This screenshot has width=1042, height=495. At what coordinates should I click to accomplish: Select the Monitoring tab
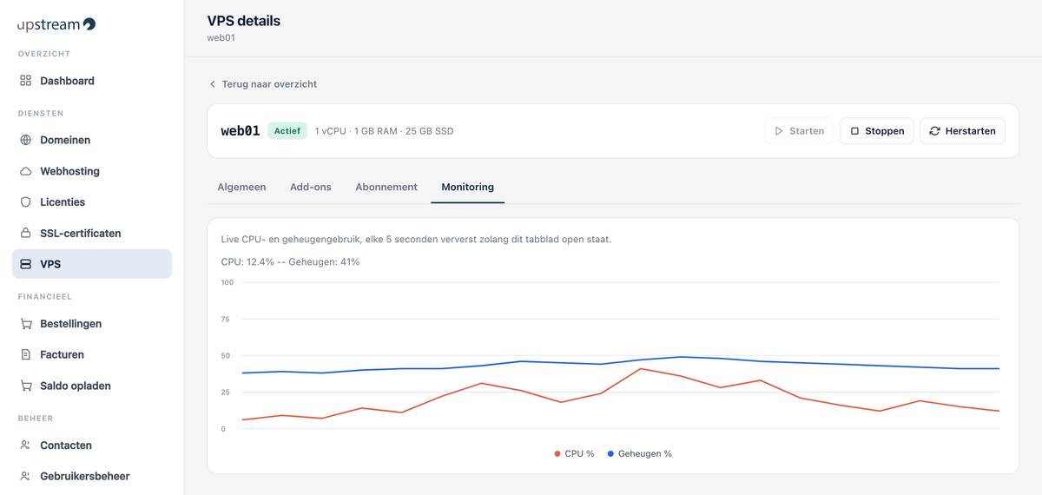[467, 187]
